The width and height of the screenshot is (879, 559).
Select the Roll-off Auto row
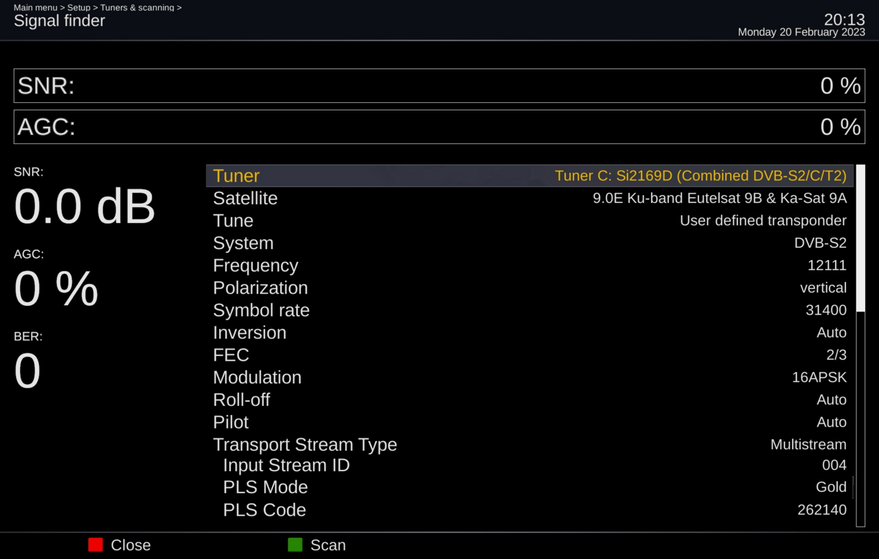click(529, 400)
